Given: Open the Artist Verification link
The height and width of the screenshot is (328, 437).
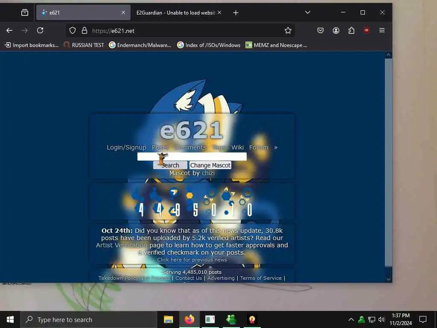Looking at the screenshot, I should pos(122,245).
